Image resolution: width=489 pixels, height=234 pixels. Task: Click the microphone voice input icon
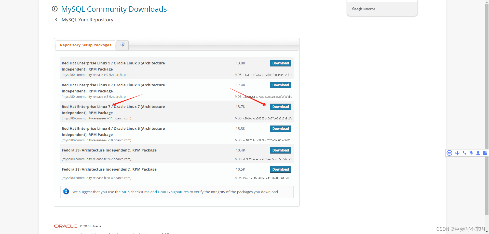click(471, 153)
